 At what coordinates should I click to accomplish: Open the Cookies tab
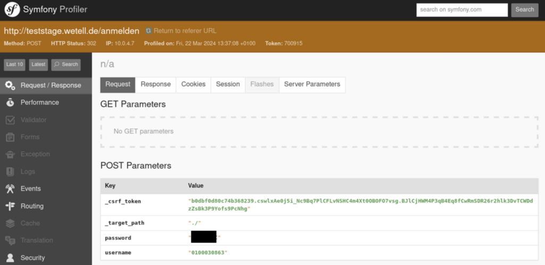tap(193, 84)
